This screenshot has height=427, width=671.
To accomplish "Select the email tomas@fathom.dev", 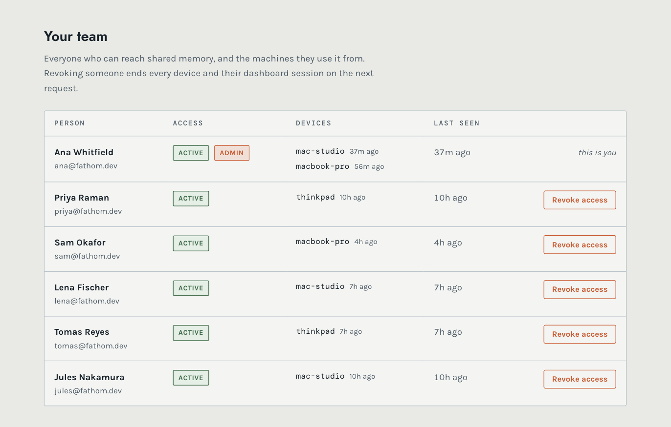I will pos(90,346).
